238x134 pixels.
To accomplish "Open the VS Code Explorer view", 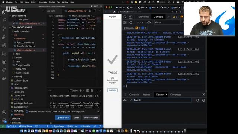I will (x=4, y=12).
